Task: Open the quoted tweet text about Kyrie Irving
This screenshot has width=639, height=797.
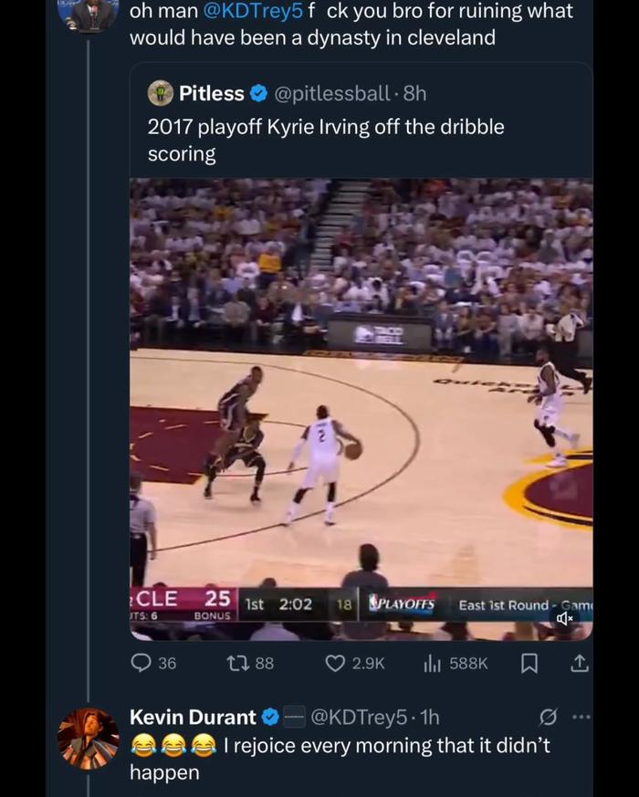Action: 326,141
